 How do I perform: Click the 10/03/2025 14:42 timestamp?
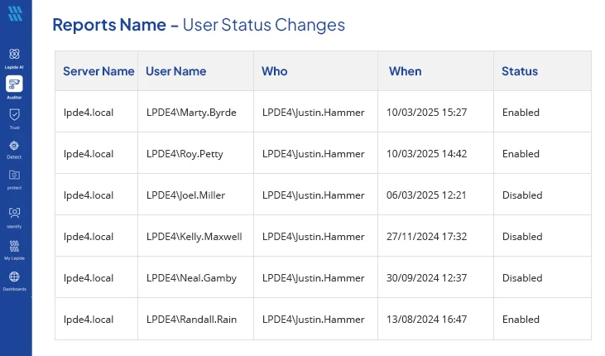point(427,154)
